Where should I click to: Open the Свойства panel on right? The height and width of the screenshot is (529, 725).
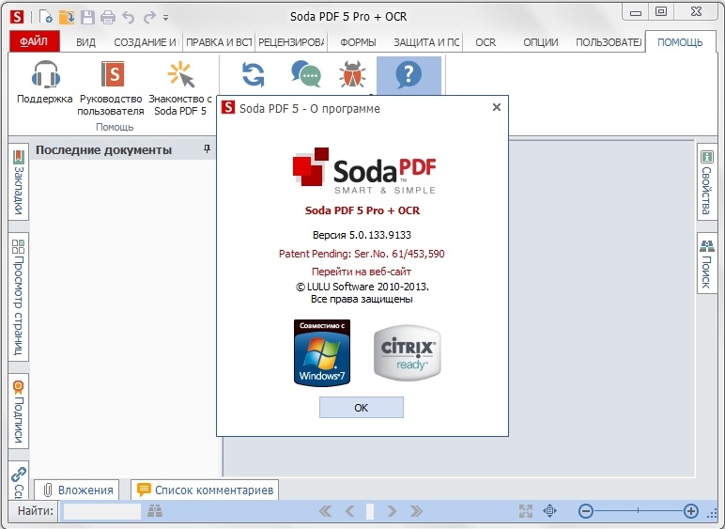coord(706,182)
